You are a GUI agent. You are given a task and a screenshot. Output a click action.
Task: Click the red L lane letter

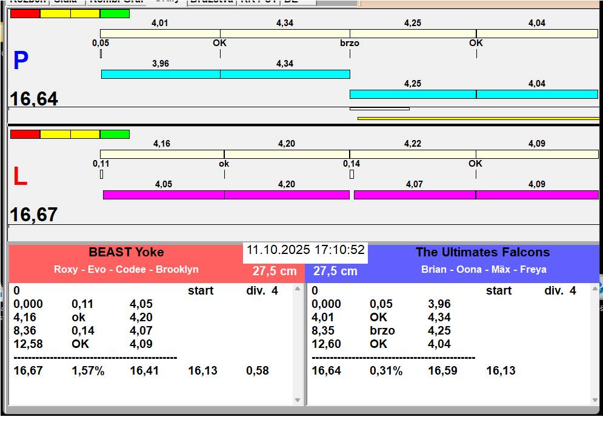20,176
